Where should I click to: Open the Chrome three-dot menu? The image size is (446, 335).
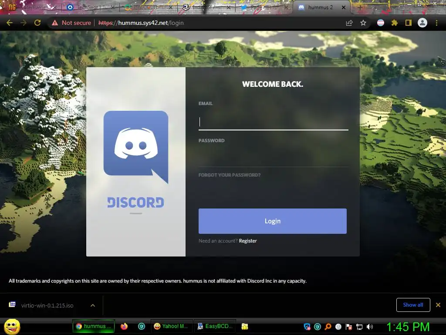(x=436, y=23)
